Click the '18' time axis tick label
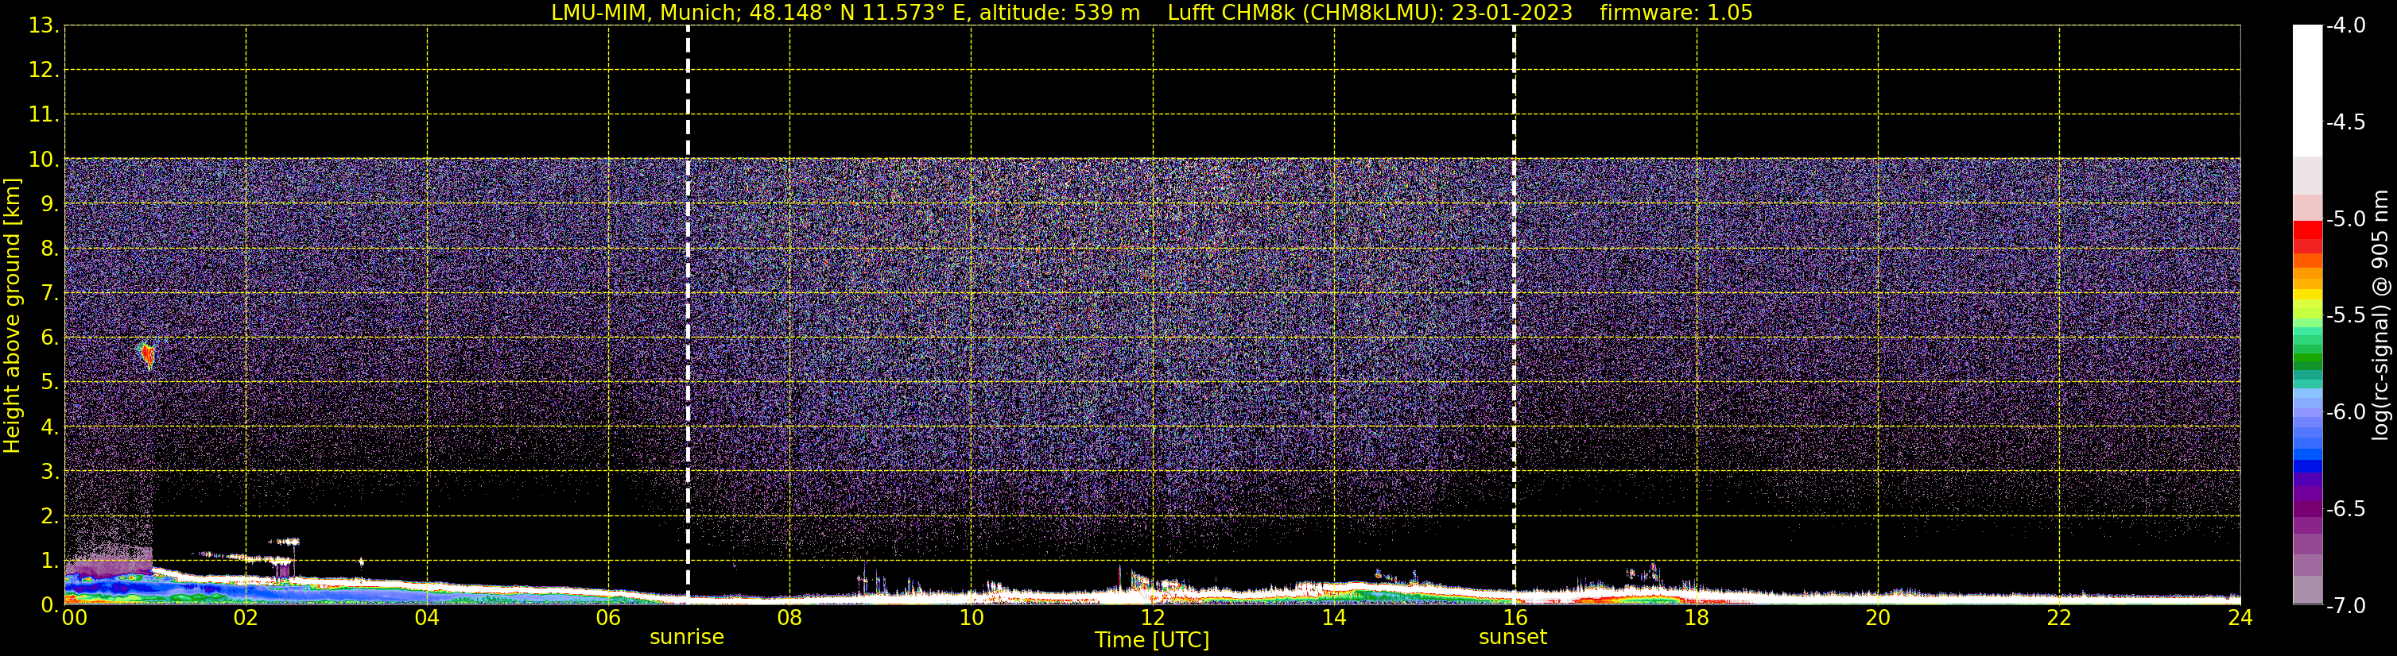2397x656 pixels. point(1697,618)
